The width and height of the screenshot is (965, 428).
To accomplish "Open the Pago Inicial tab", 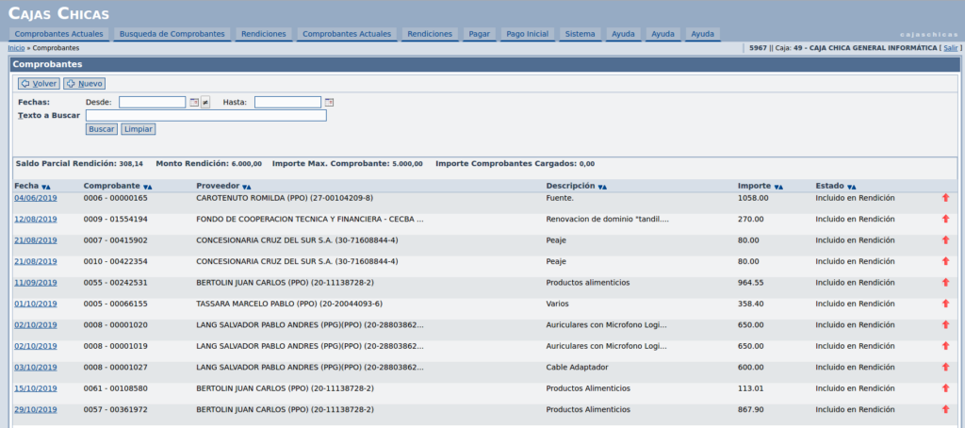I will pyautogui.click(x=528, y=34).
